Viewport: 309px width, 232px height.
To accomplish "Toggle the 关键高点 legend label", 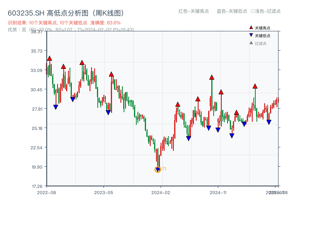I will [x=263, y=28].
